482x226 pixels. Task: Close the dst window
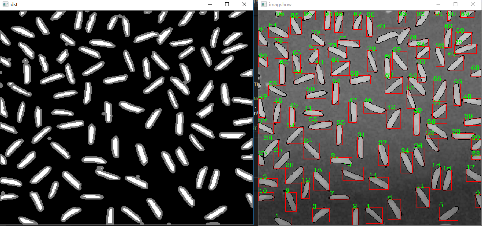244,4
